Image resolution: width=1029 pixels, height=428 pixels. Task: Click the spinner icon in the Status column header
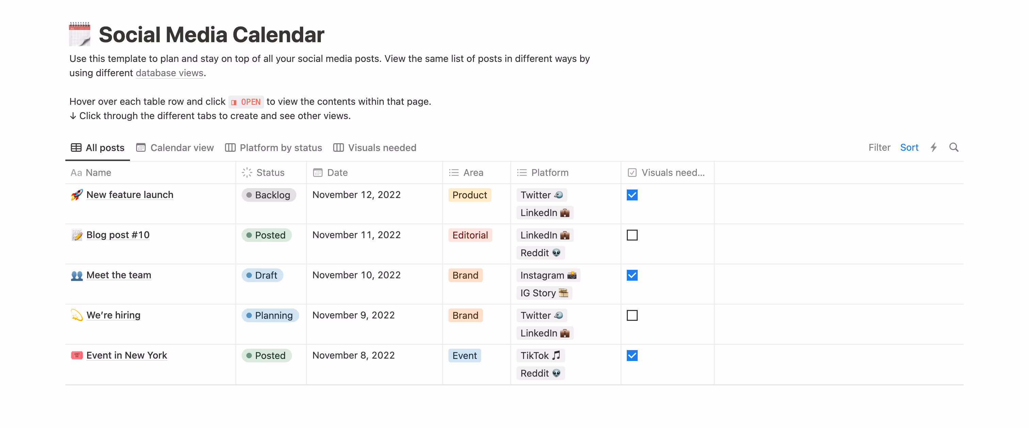point(248,172)
